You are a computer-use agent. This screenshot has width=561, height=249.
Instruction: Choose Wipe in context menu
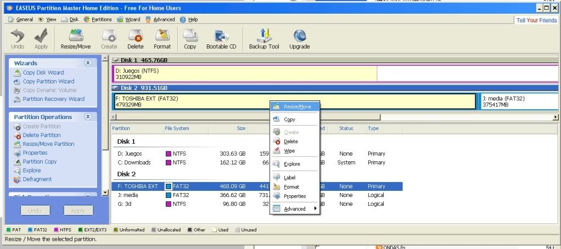tap(295, 151)
